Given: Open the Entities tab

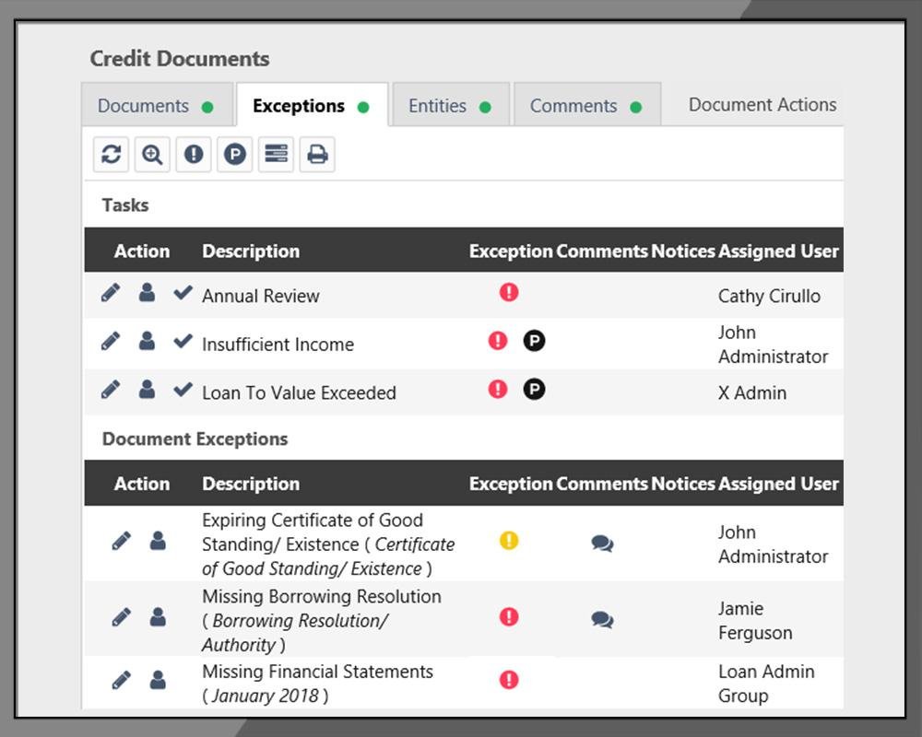Looking at the screenshot, I should pyautogui.click(x=449, y=106).
